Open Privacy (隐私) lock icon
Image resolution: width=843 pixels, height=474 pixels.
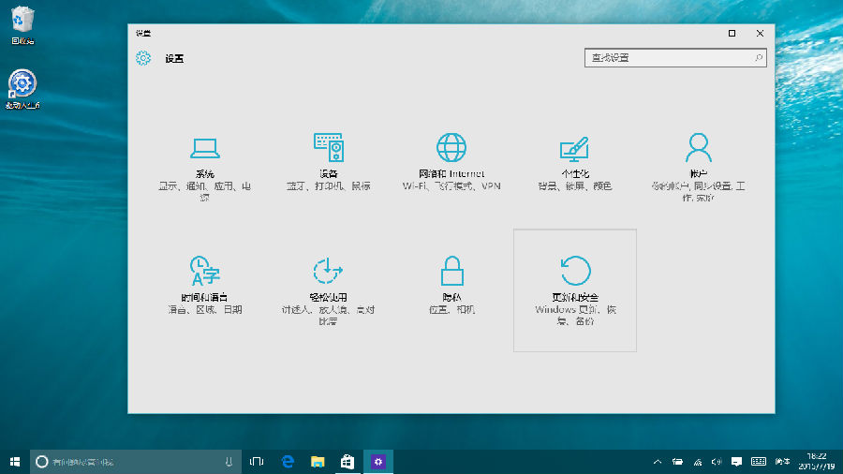pyautogui.click(x=451, y=271)
